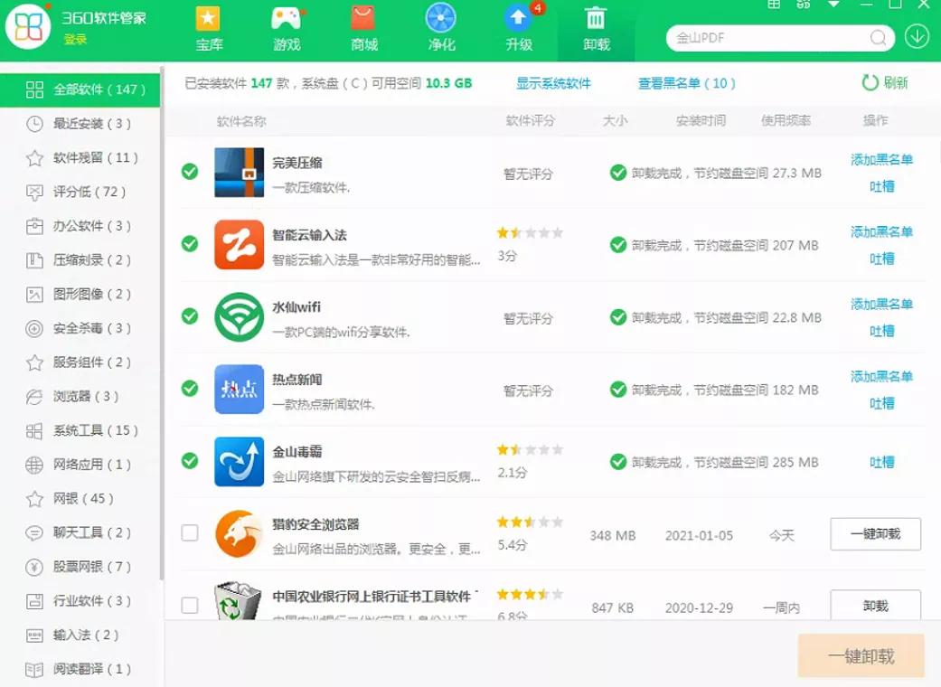Open the 宝库 star icon tab

coord(209,19)
